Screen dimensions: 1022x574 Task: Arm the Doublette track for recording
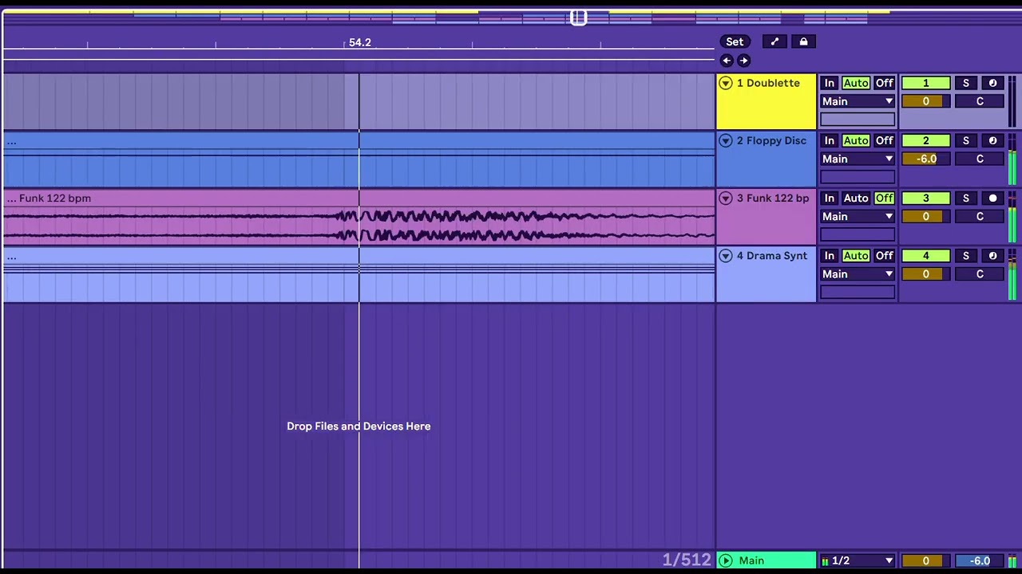992,83
